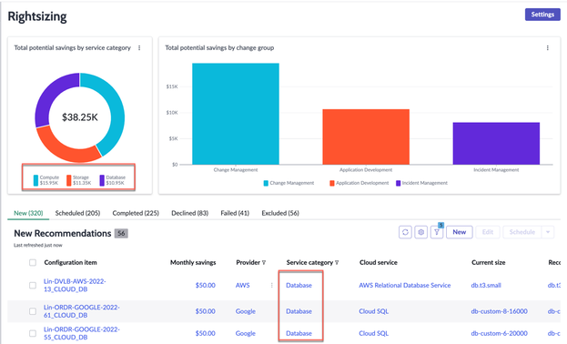Viewport: 567px width, 344px height.
Task: Click Provider column filter icon
Action: 264,263
